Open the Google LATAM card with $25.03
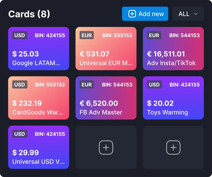 pyautogui.click(x=39, y=49)
